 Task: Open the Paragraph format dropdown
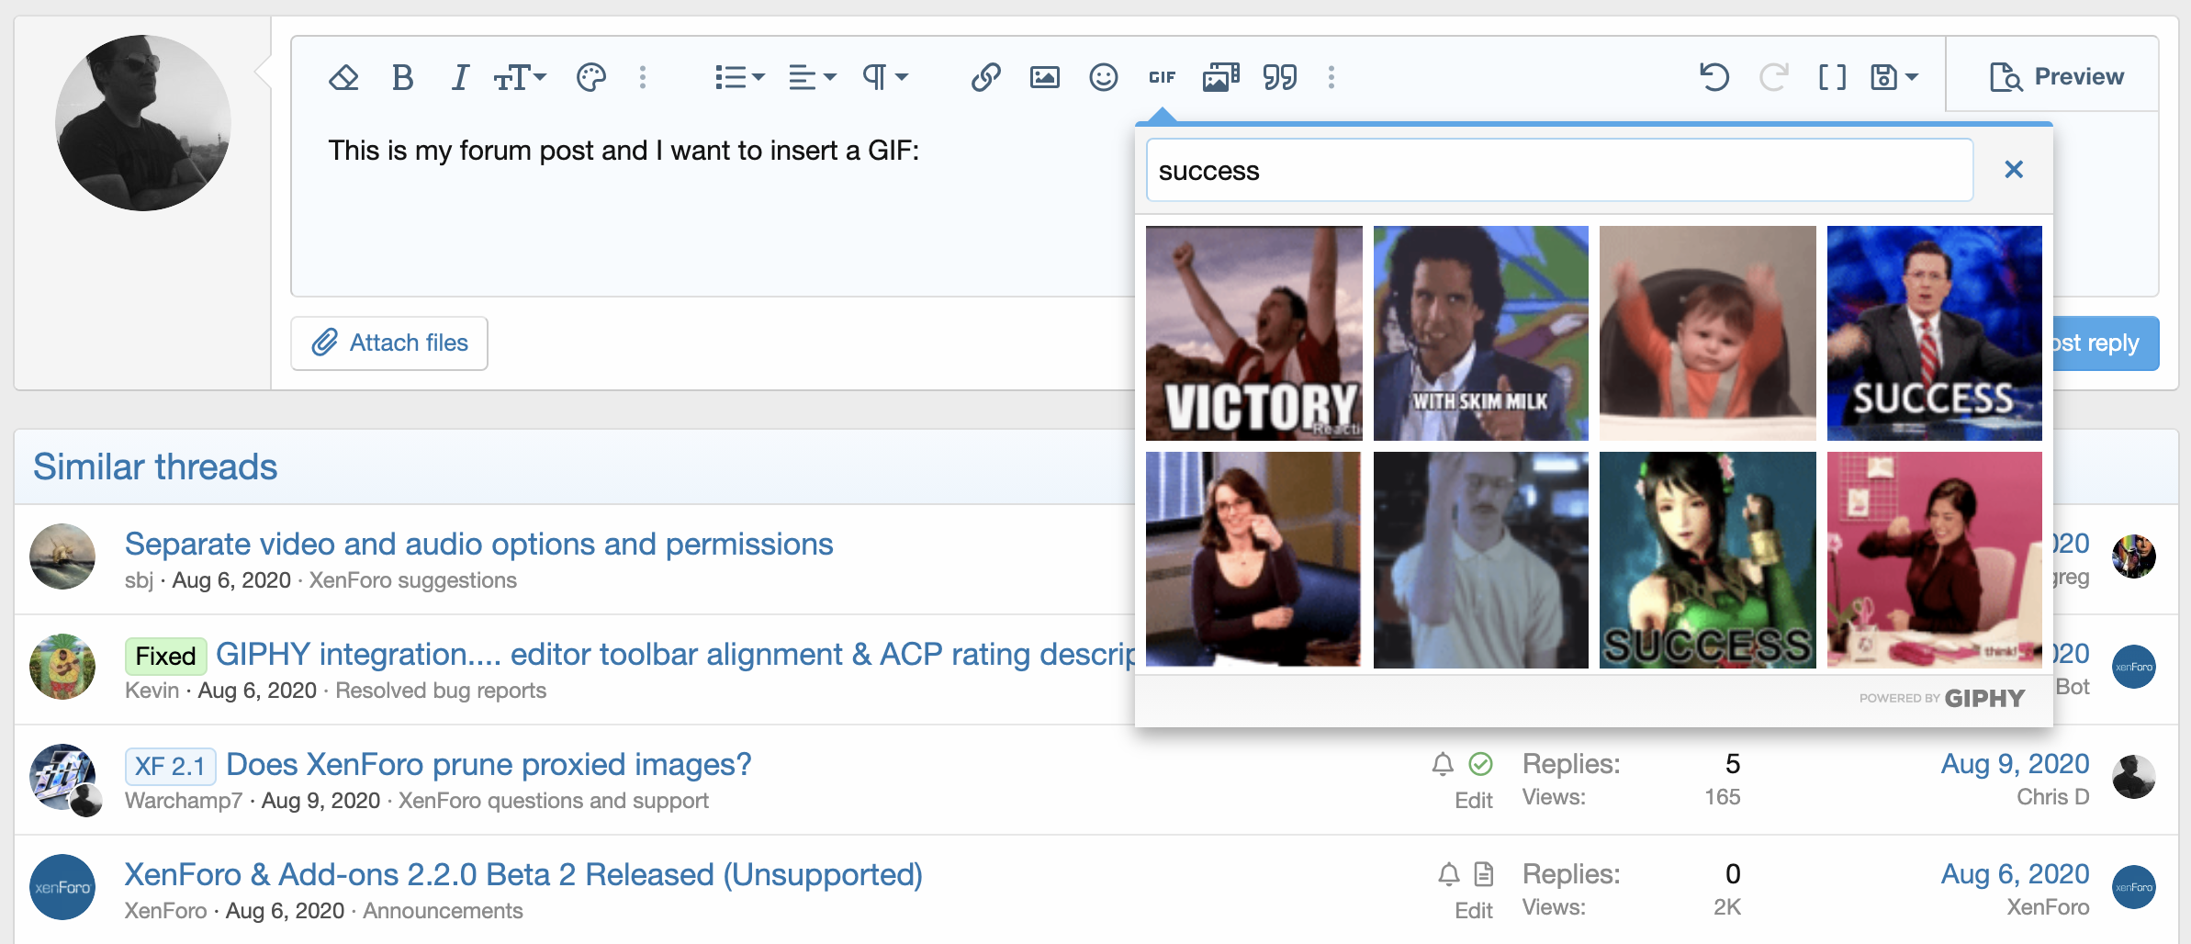(885, 77)
